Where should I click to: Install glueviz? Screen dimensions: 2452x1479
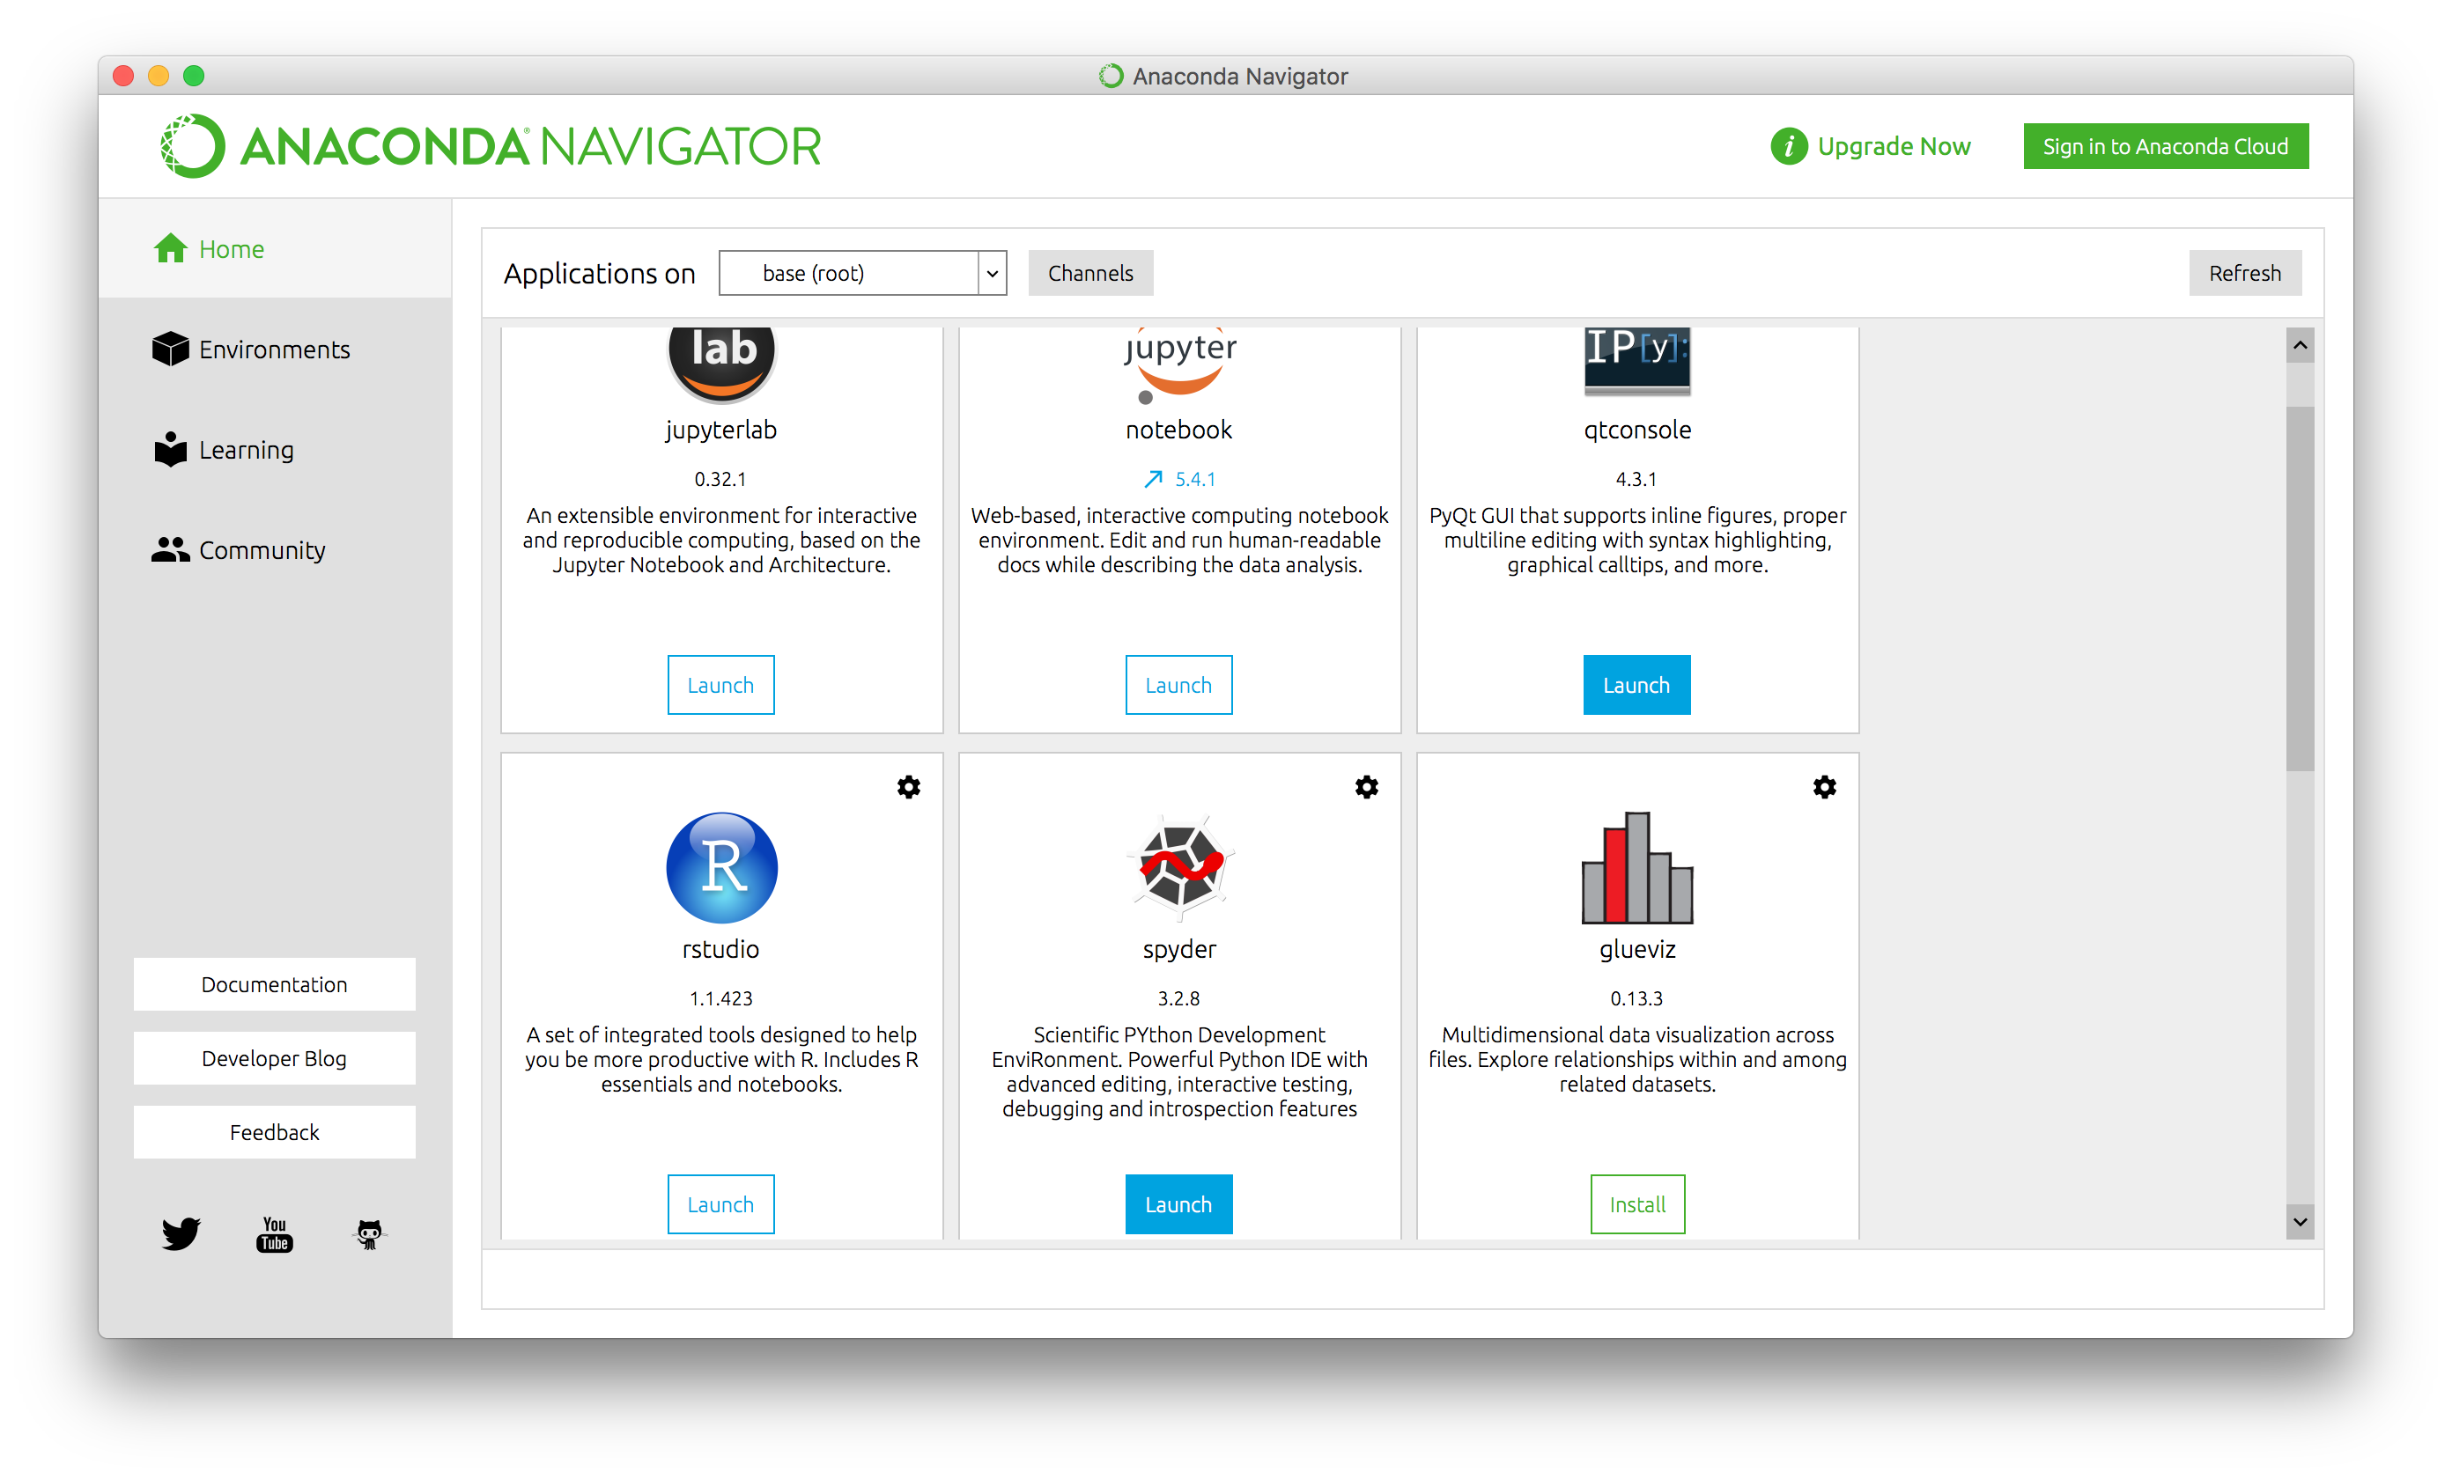[1637, 1203]
